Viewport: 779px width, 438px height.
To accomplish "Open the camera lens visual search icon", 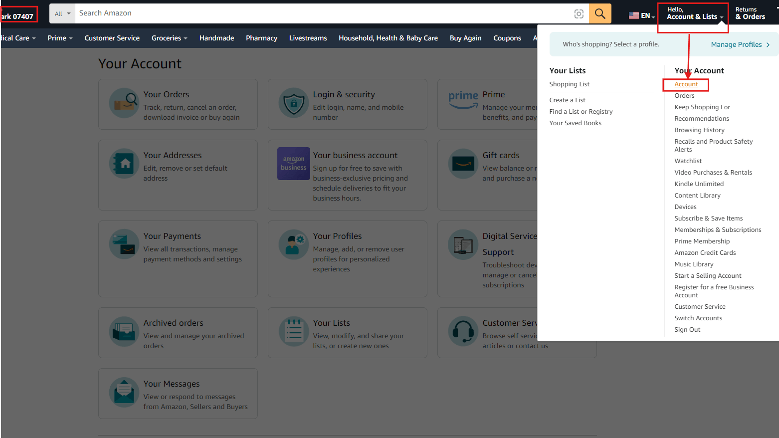I will [579, 14].
